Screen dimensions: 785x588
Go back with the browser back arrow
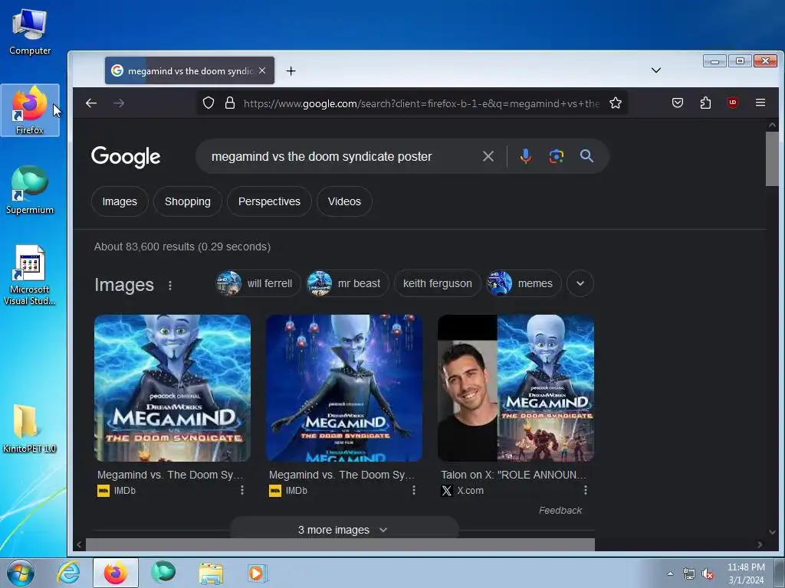tap(91, 103)
